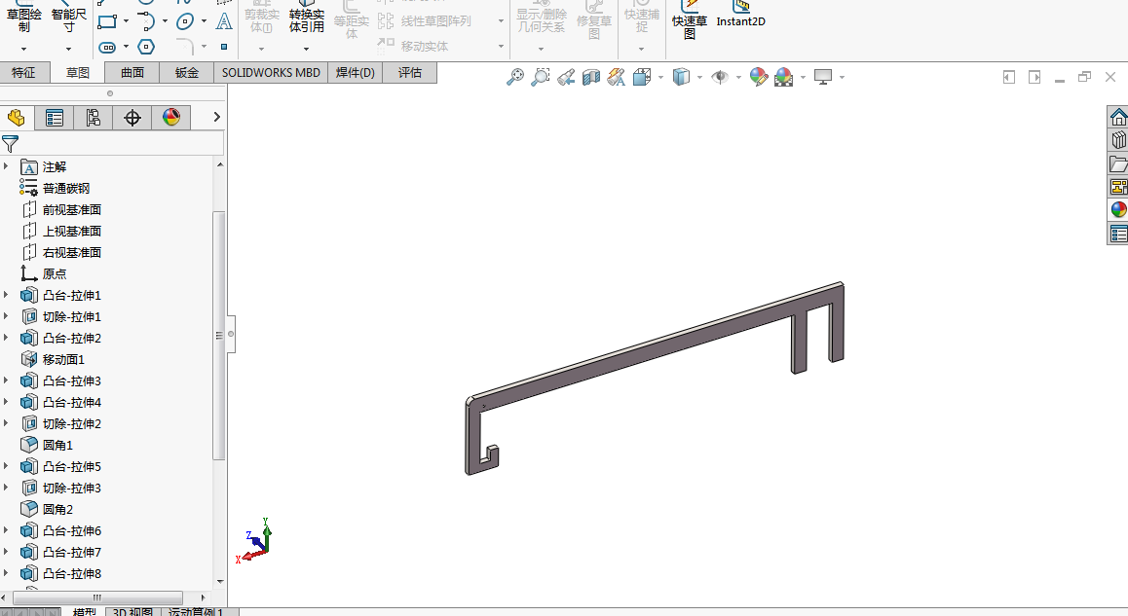Toggle Hide/Show Items eye icon

(x=720, y=77)
